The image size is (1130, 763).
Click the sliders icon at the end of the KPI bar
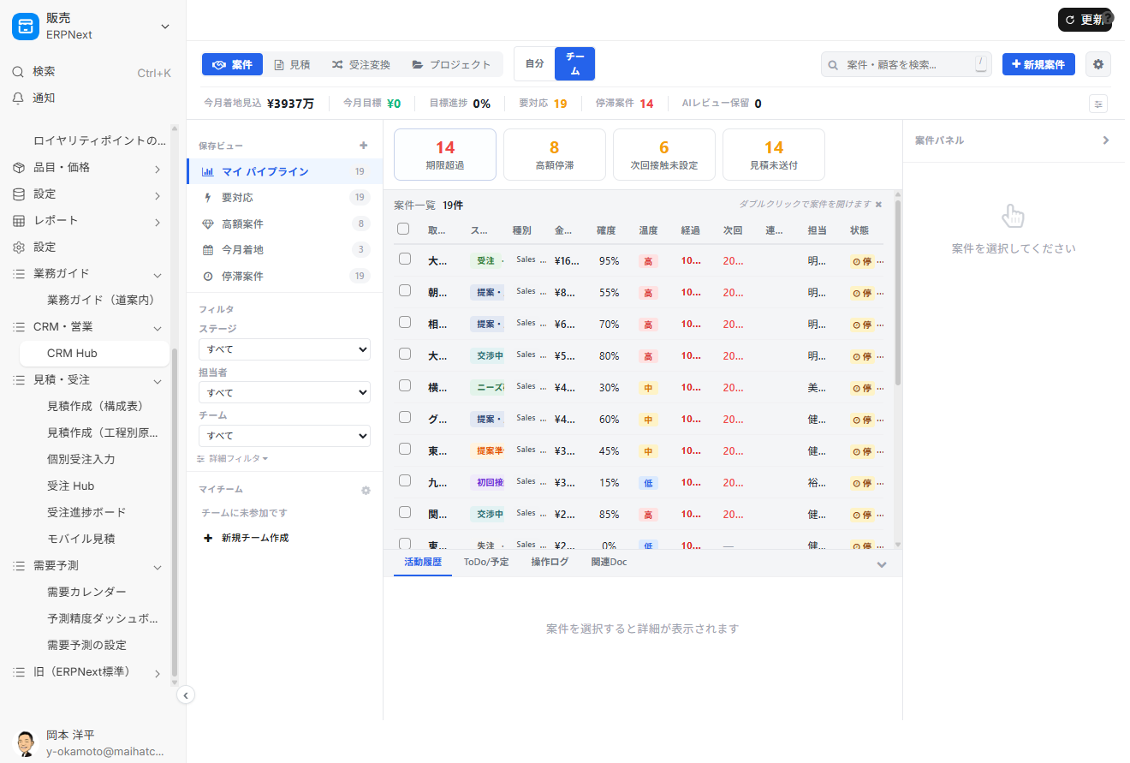[x=1098, y=104]
